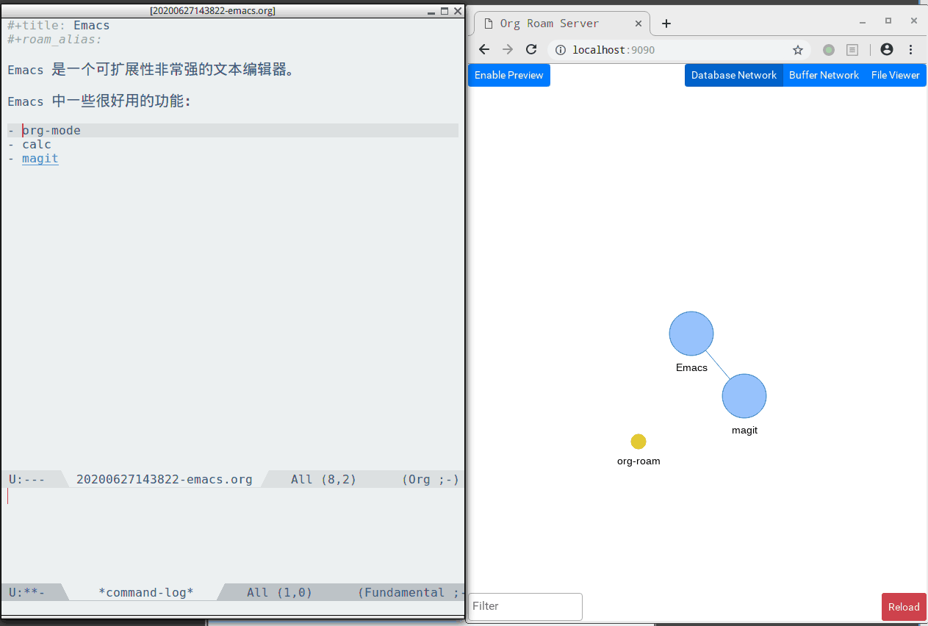928x626 pixels.
Task: Place cursor on the calc list item
Action: [x=37, y=145]
